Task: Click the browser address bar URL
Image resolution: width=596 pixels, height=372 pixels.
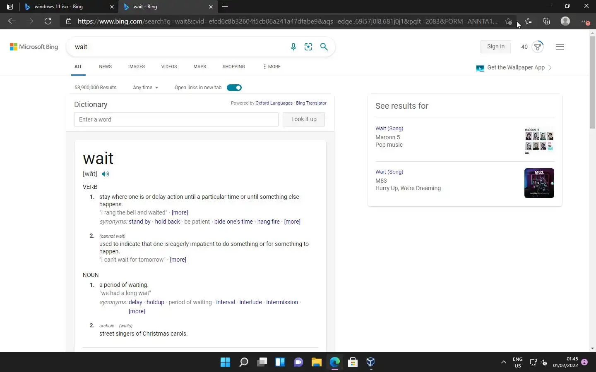Action: click(288, 21)
